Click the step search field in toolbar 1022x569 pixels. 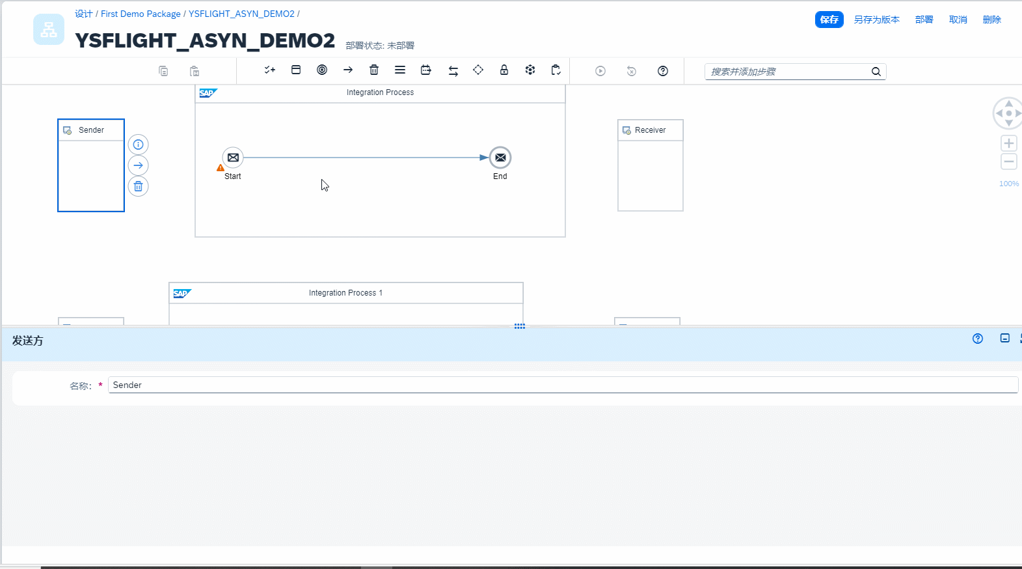pos(787,72)
